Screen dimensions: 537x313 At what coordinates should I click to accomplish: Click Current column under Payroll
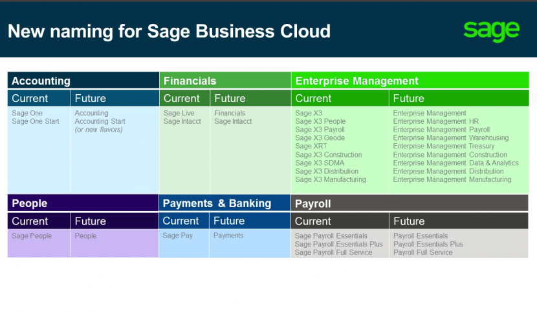[340, 221]
